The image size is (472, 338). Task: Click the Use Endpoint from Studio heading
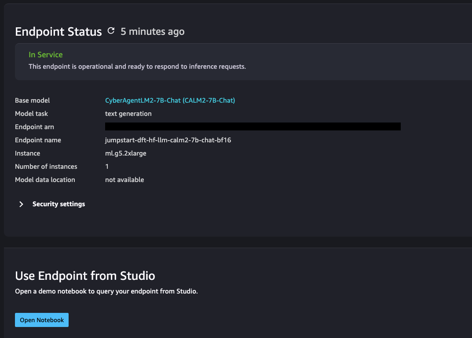coord(85,276)
